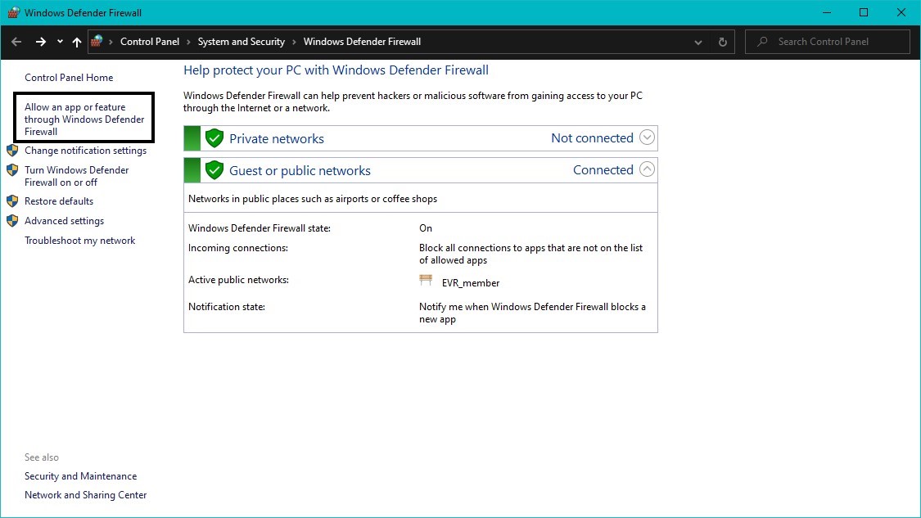The height and width of the screenshot is (518, 921).
Task: Go up one level with Up arrow
Action: [77, 42]
